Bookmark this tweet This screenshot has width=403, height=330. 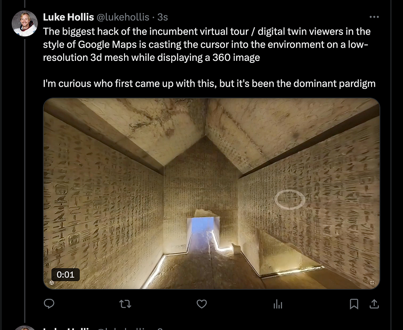coord(354,304)
